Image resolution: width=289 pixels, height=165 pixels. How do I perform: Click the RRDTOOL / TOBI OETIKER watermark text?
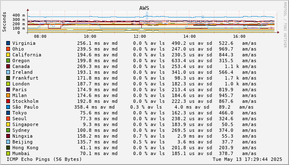point(285,25)
